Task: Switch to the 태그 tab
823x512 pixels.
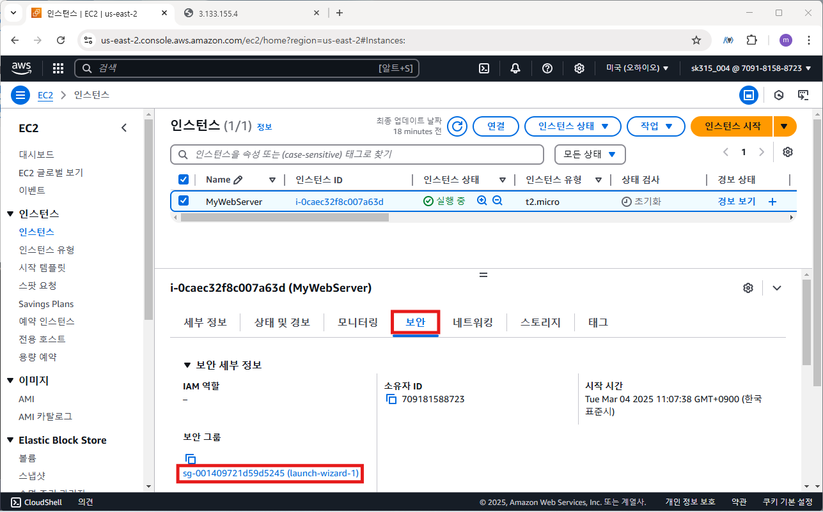Action: coord(598,322)
